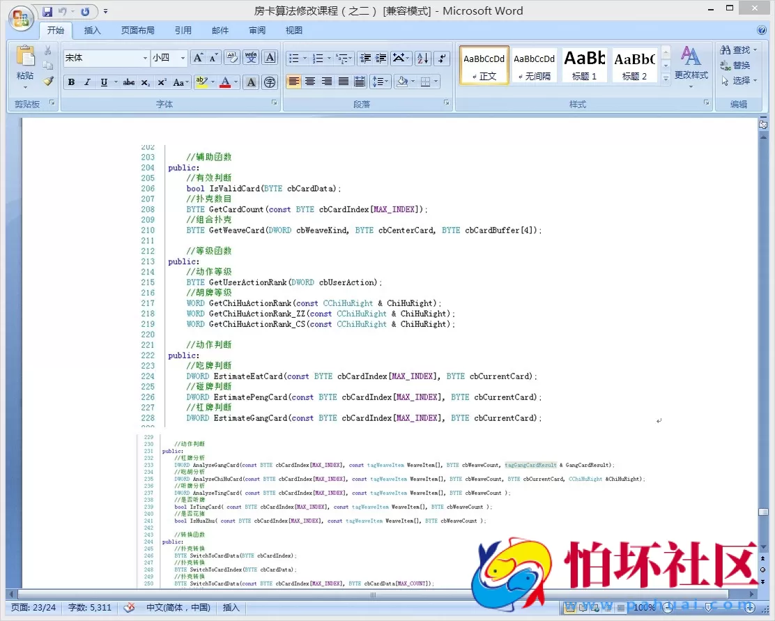Click the Office button logo
The height and width of the screenshot is (621, 775).
20,17
